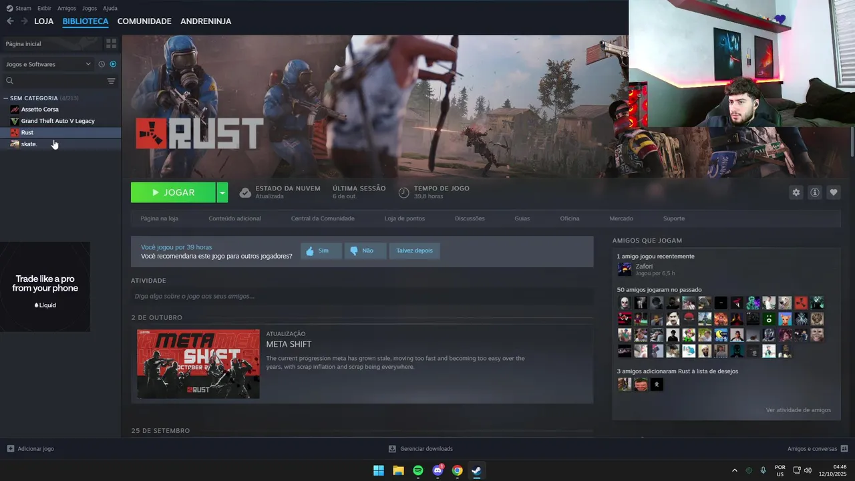
Task: Open the Windows Start button
Action: [379, 470]
